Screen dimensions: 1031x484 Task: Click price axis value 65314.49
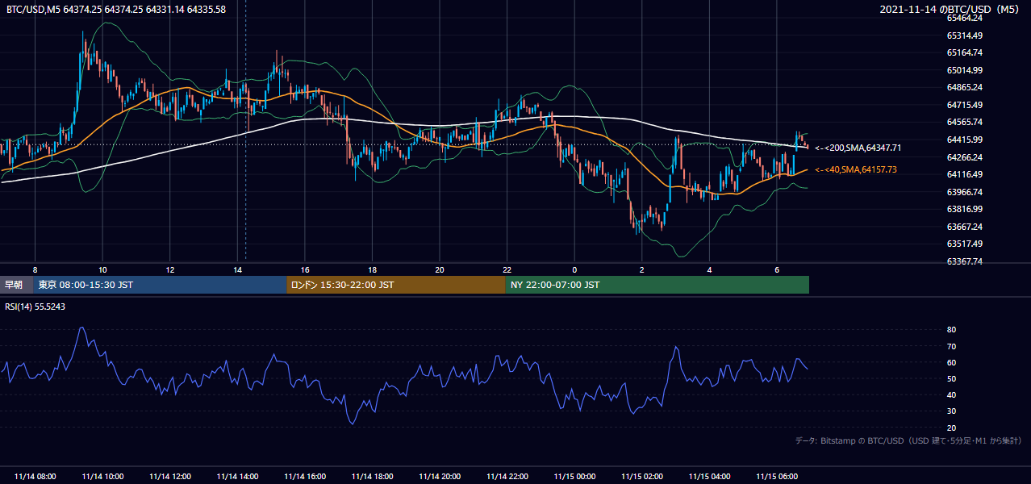pyautogui.click(x=964, y=35)
